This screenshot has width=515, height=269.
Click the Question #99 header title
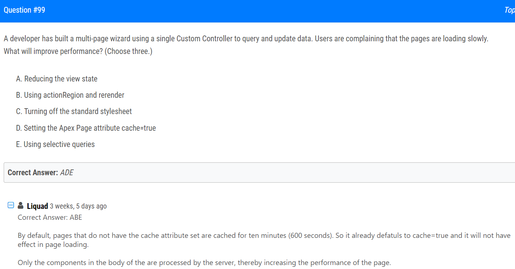pos(25,10)
